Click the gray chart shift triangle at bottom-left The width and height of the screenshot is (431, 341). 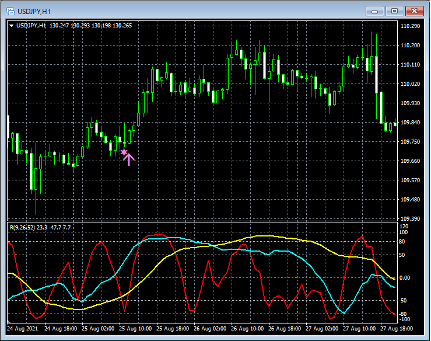[x=9, y=322]
